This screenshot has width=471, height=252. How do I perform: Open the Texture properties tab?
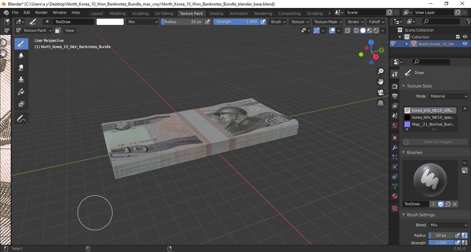click(x=394, y=208)
